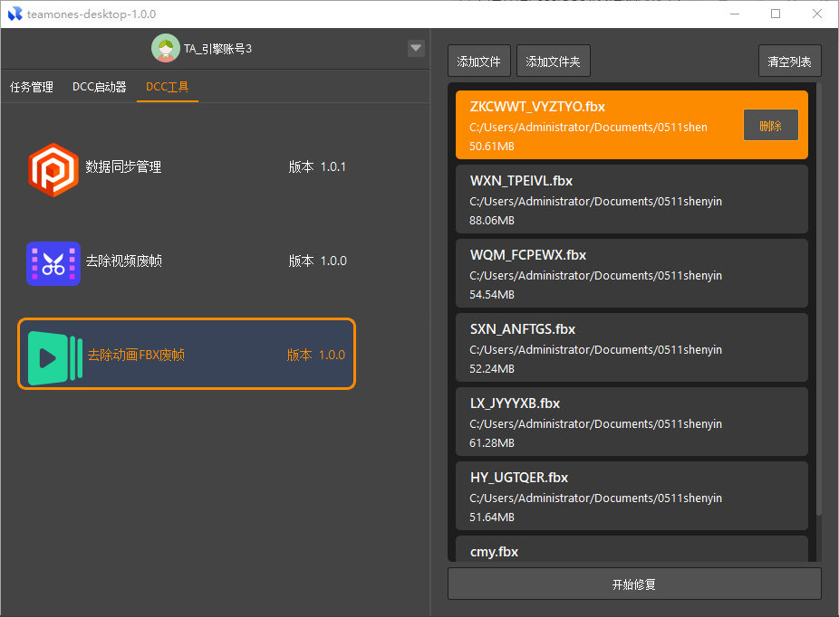Image resolution: width=839 pixels, height=617 pixels.
Task: Choose the WQM_FCPEWX.fbx file entry
Action: (632, 274)
